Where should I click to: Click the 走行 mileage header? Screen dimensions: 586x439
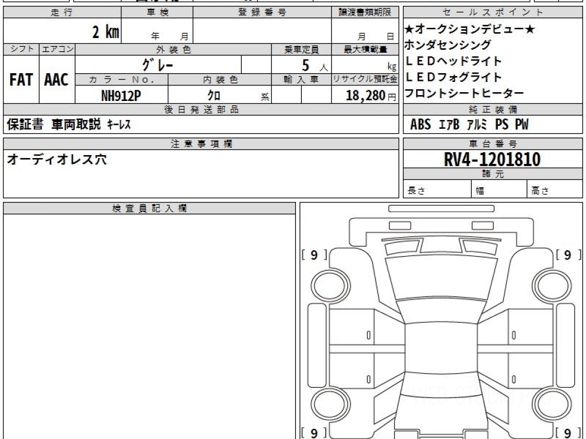pos(62,13)
